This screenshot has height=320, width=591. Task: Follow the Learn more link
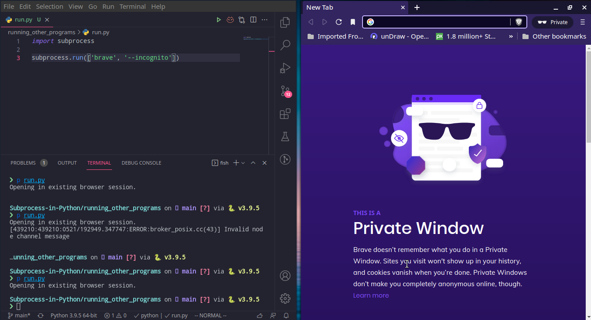pos(371,295)
